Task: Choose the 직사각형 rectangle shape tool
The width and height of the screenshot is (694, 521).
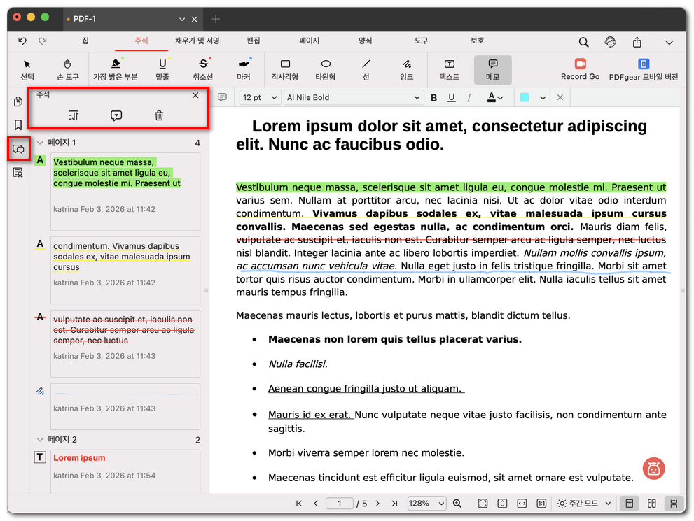Action: (284, 69)
